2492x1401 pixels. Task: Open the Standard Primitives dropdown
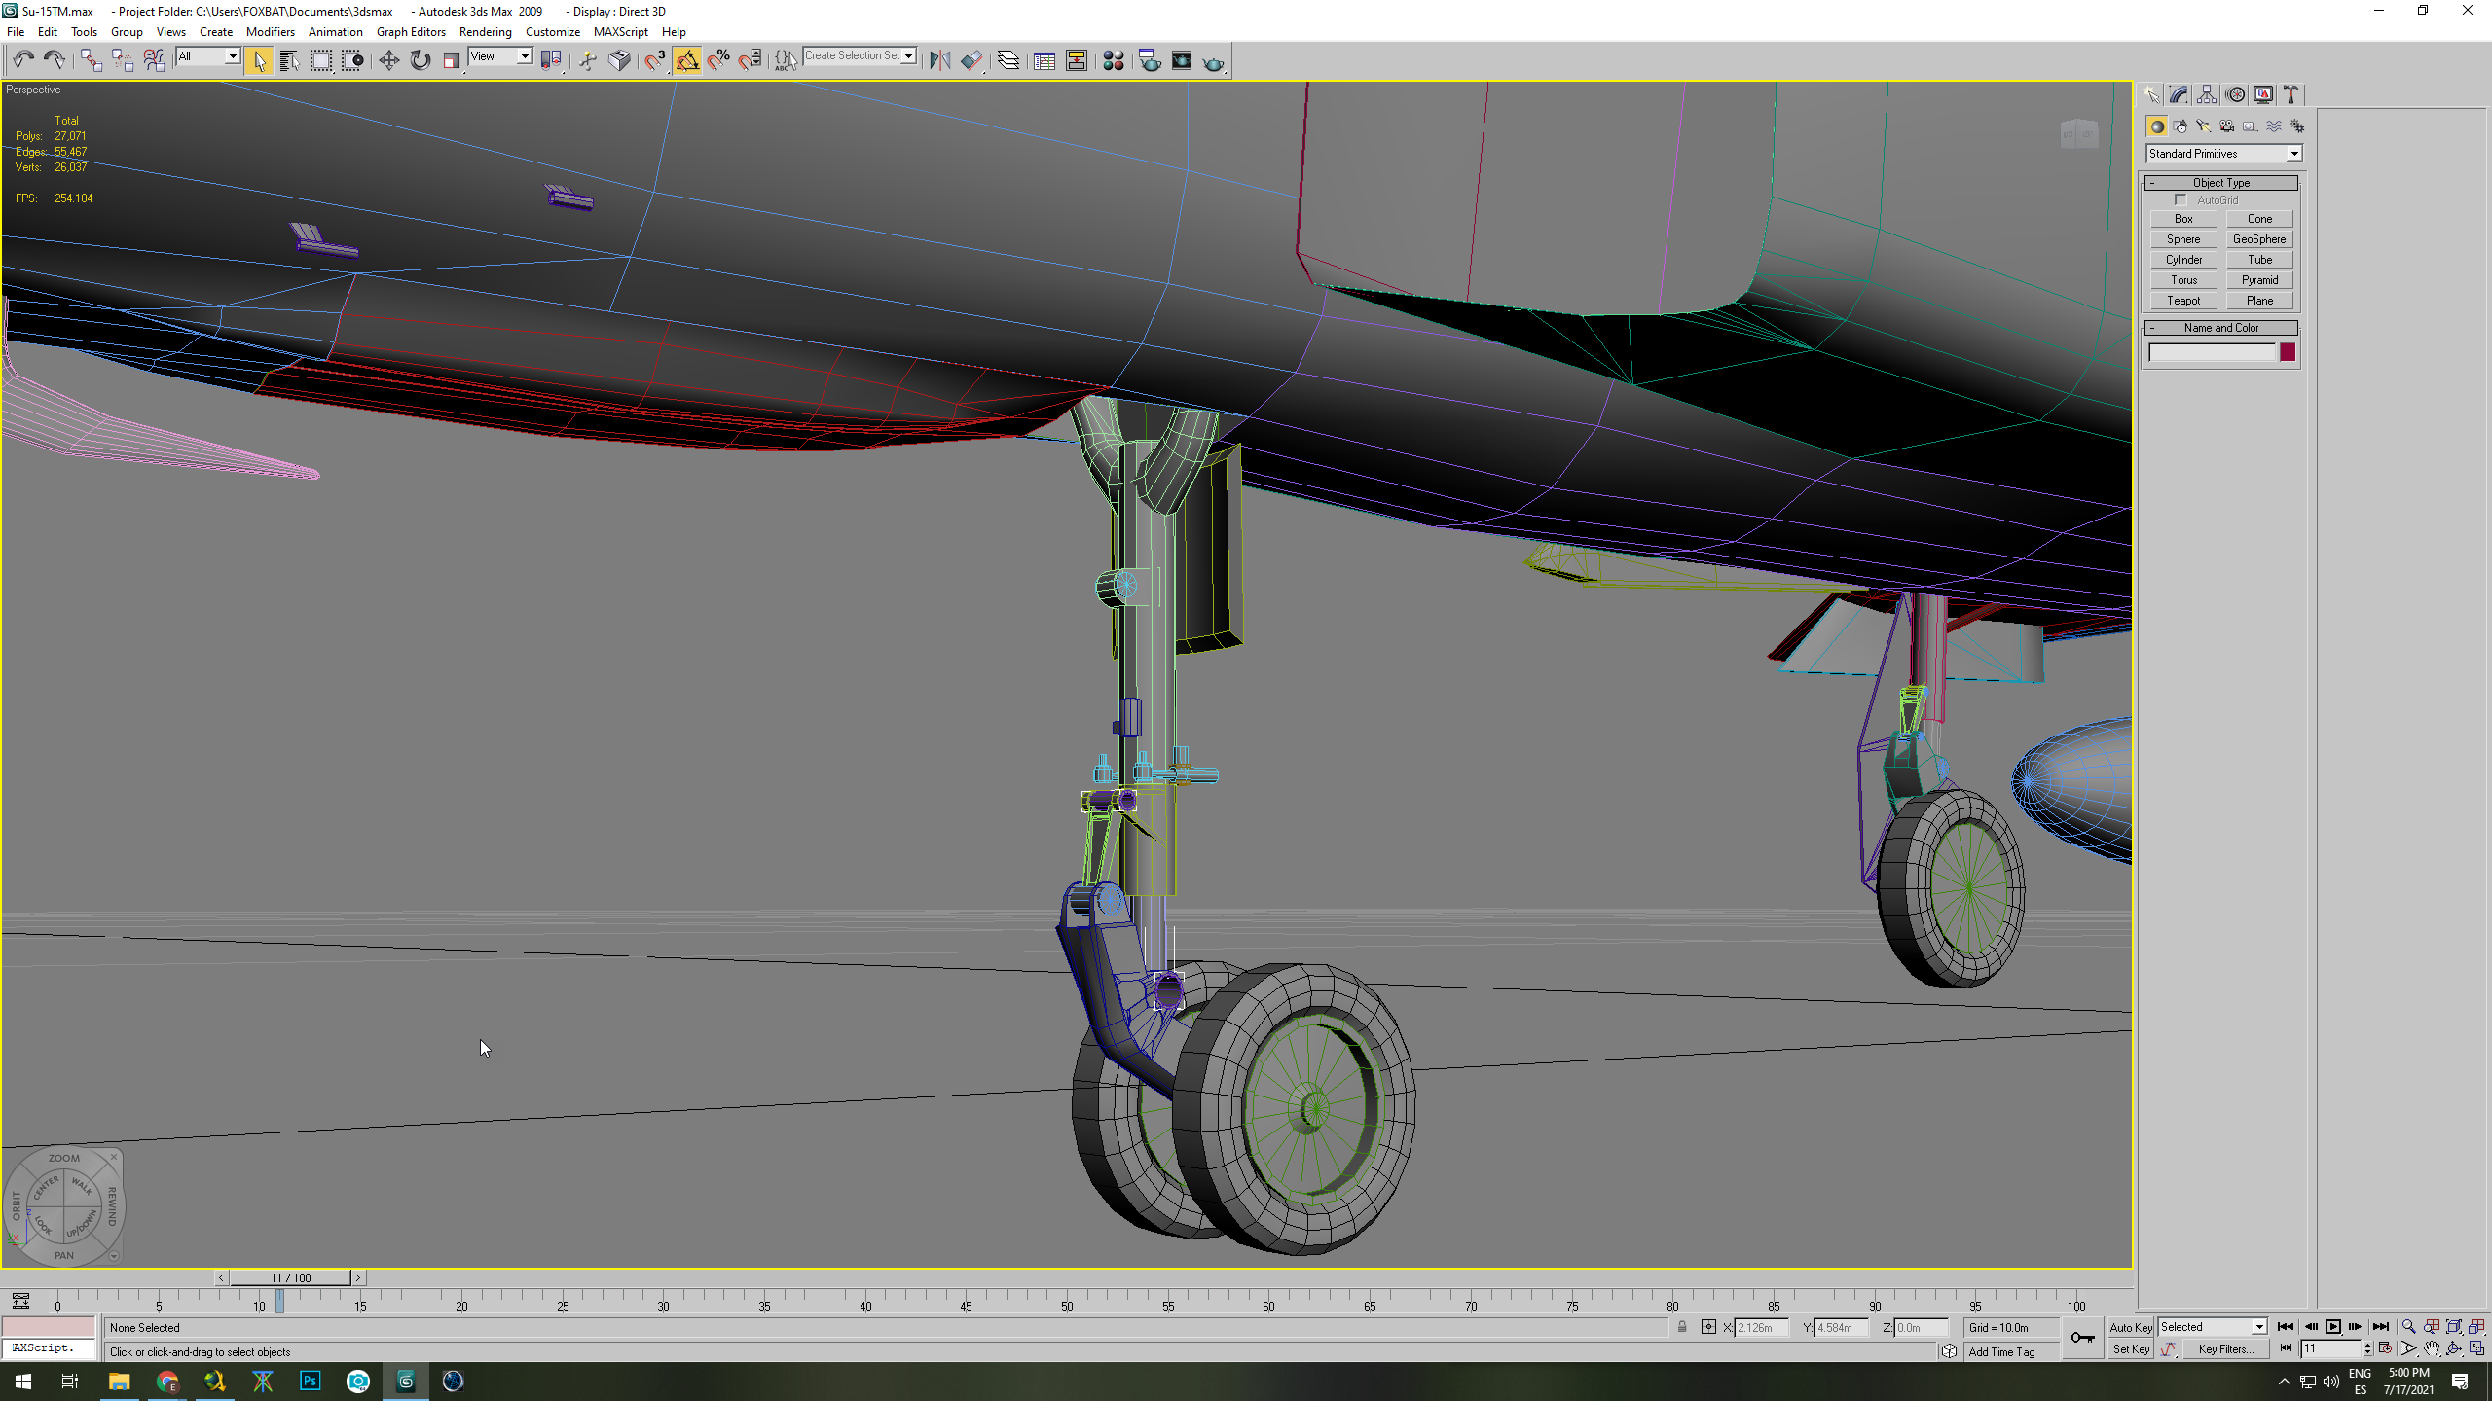point(2224,154)
